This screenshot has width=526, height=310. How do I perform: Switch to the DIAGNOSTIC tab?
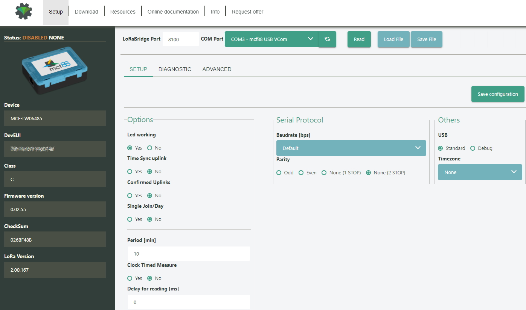tap(175, 69)
